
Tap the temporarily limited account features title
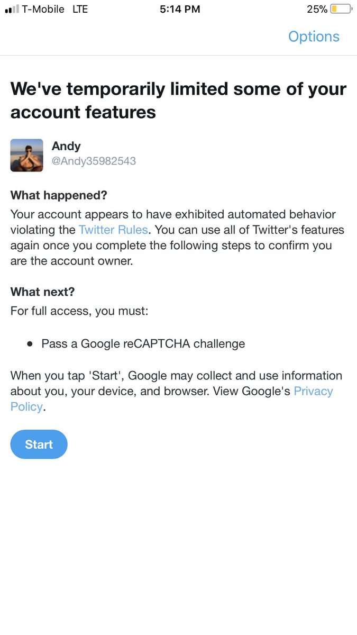click(x=178, y=100)
